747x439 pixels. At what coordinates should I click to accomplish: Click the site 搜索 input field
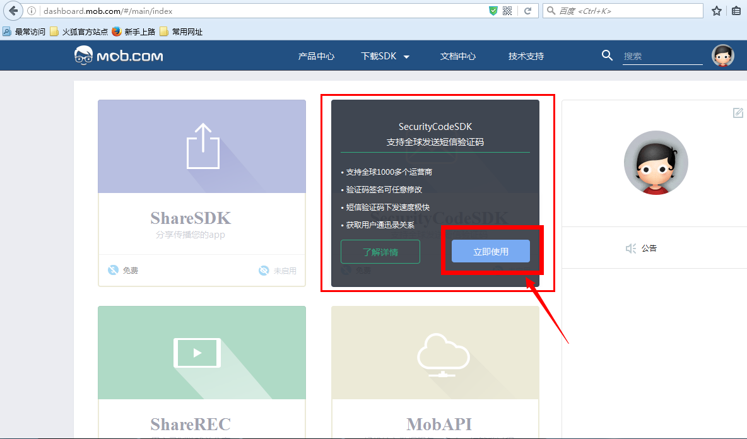pos(662,56)
